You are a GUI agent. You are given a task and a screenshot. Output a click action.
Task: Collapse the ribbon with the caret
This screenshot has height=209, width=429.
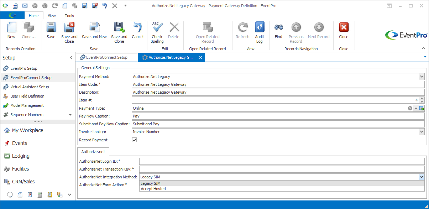pyautogui.click(x=423, y=48)
